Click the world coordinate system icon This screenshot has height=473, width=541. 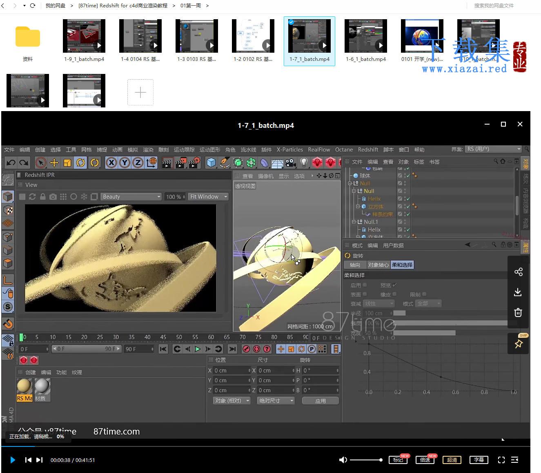tap(151, 163)
